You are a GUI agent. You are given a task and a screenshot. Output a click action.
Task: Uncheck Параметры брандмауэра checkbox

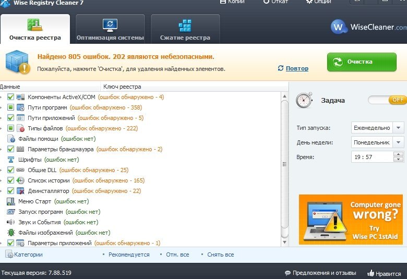pos(10,149)
